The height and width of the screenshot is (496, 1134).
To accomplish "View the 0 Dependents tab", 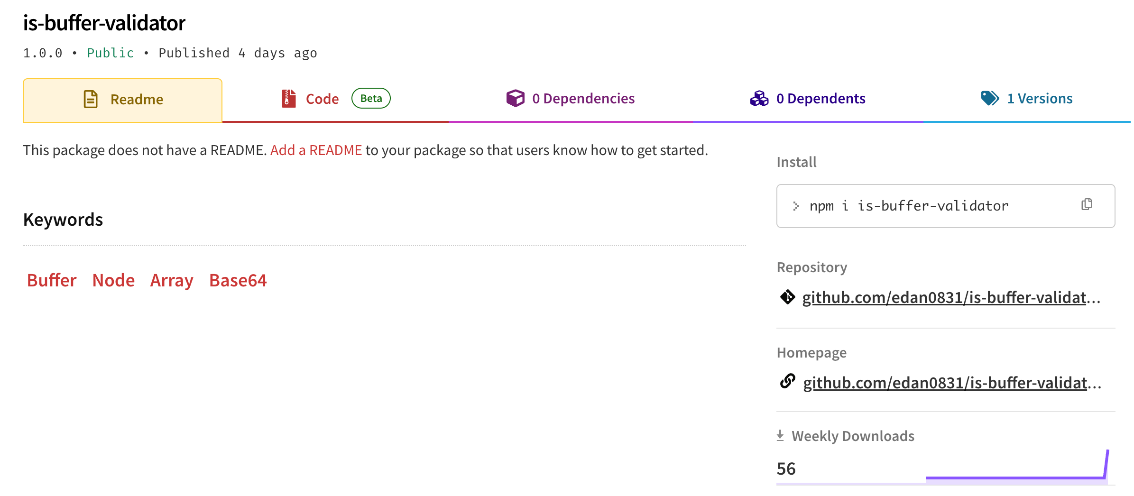I will click(821, 99).
